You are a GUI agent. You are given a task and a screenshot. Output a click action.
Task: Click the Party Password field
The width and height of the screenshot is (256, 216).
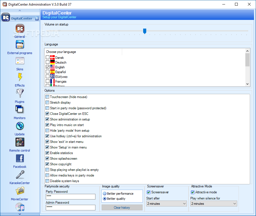[x=70, y=197]
